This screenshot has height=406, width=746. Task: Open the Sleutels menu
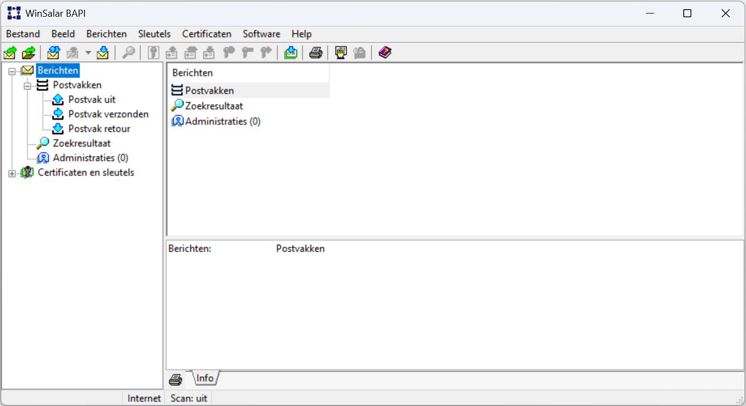tap(154, 34)
